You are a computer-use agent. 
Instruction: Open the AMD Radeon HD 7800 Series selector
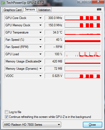tap(32, 125)
